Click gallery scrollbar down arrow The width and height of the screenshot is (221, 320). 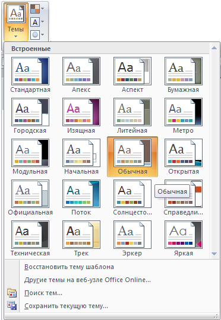point(214,254)
